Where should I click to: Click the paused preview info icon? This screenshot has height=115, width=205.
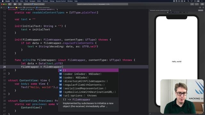170,10
